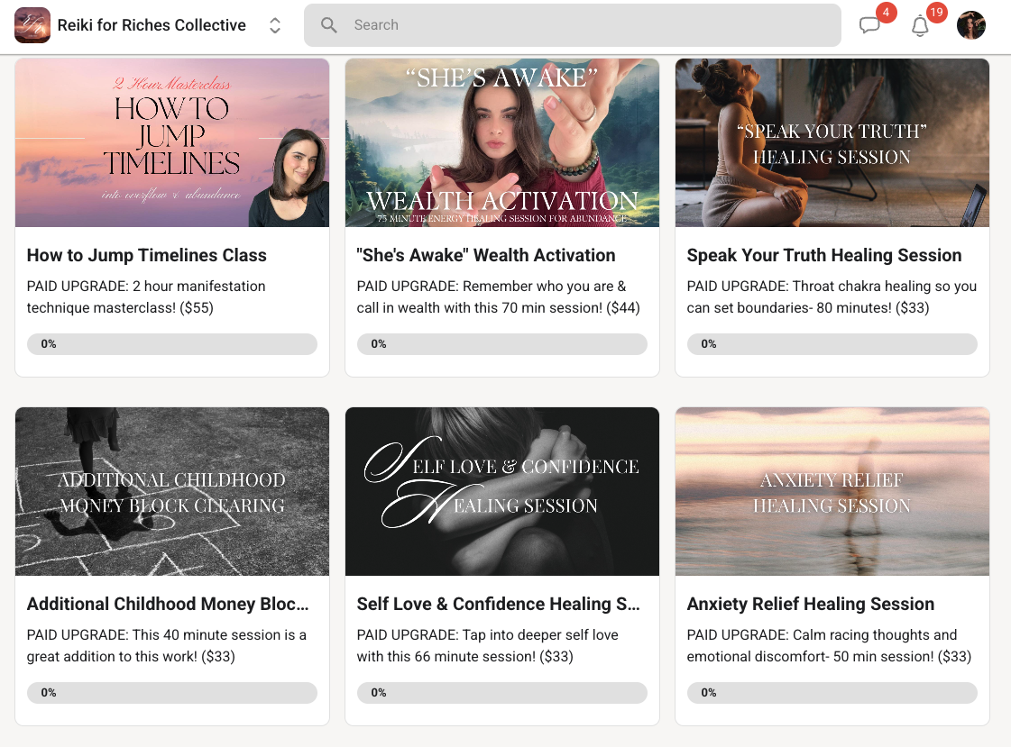Click the progress bar under Anxiety Relief course

coord(832,692)
